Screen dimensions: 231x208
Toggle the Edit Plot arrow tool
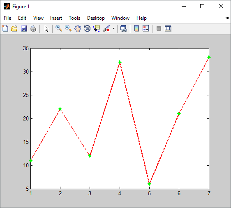click(x=46, y=28)
